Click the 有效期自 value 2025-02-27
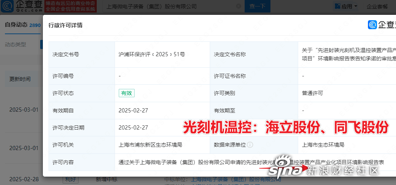The image size is (396, 185). point(133,110)
